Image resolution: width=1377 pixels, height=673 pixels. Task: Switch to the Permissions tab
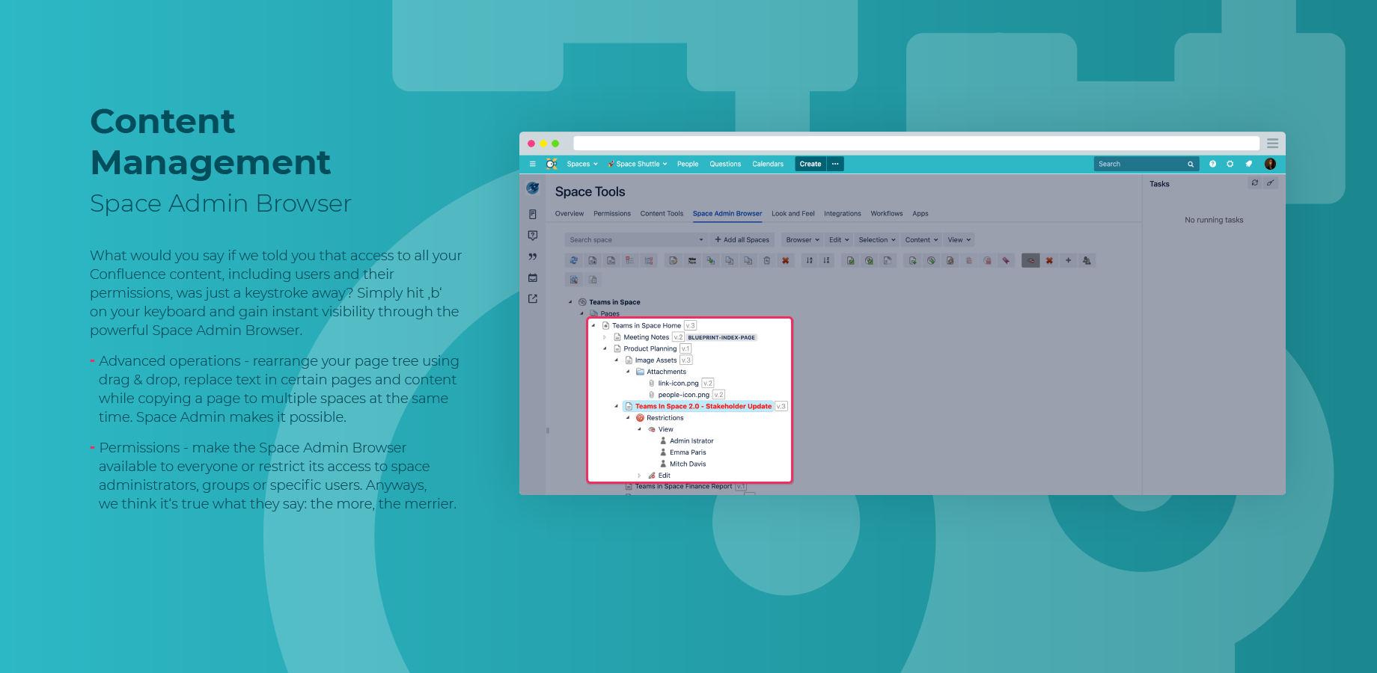point(612,214)
